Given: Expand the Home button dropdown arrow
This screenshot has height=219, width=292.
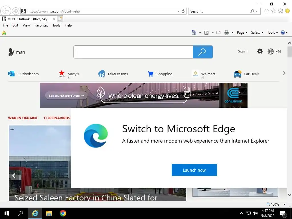Looking at the screenshot, I should point(200,33).
